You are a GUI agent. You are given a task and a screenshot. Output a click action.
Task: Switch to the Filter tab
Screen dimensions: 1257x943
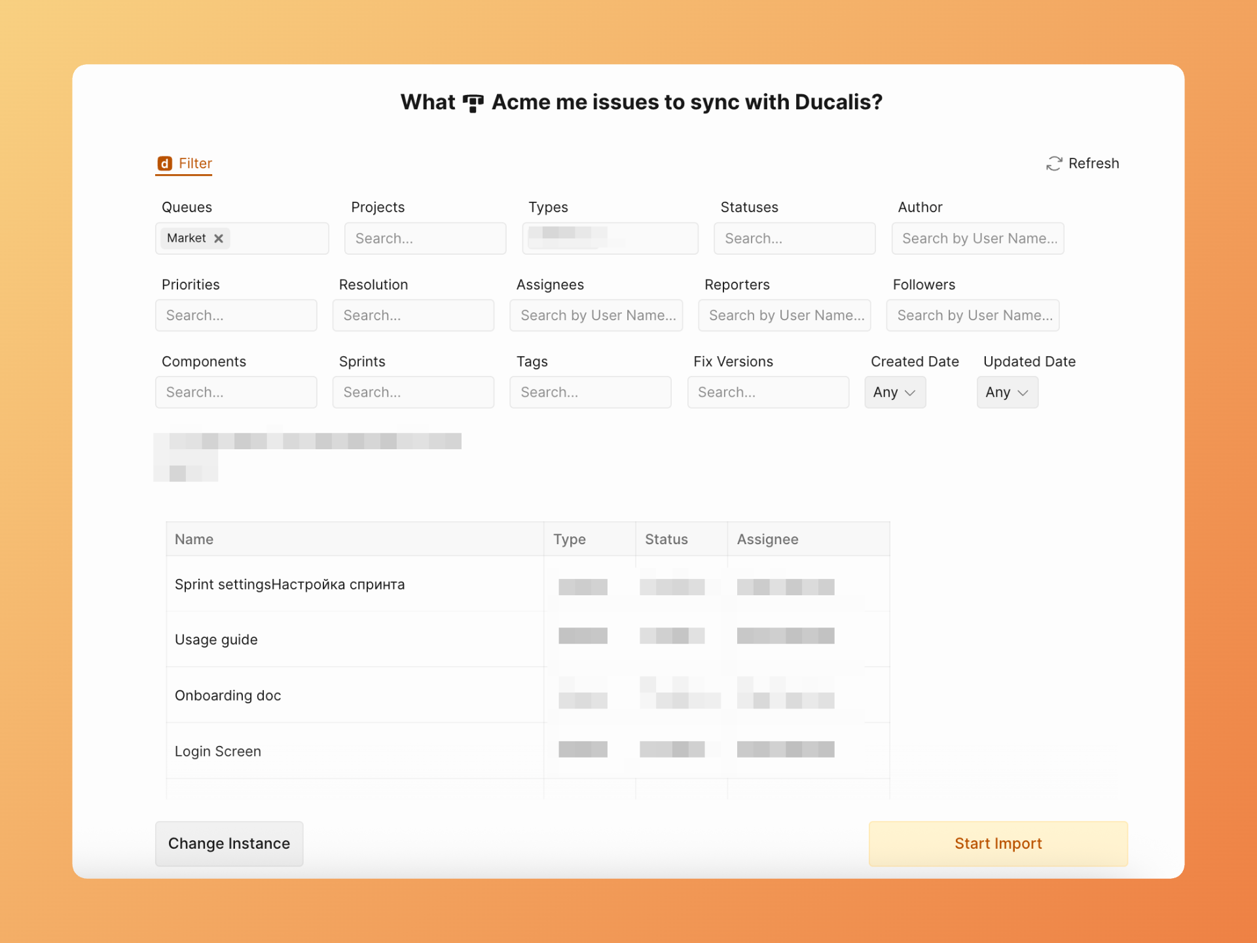194,164
